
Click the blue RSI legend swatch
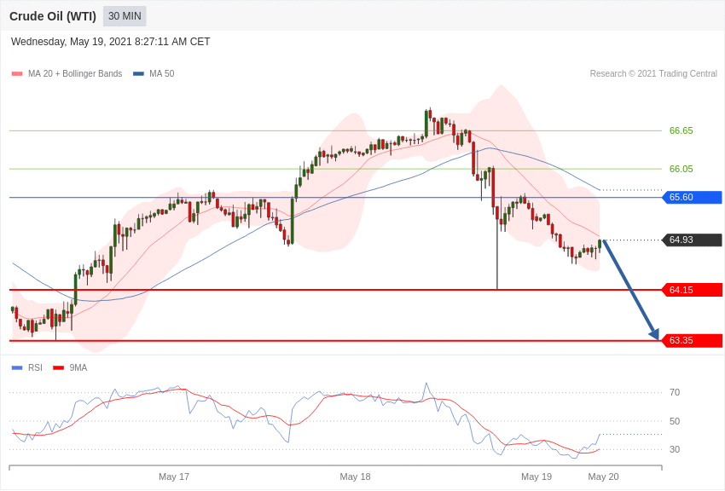click(17, 367)
